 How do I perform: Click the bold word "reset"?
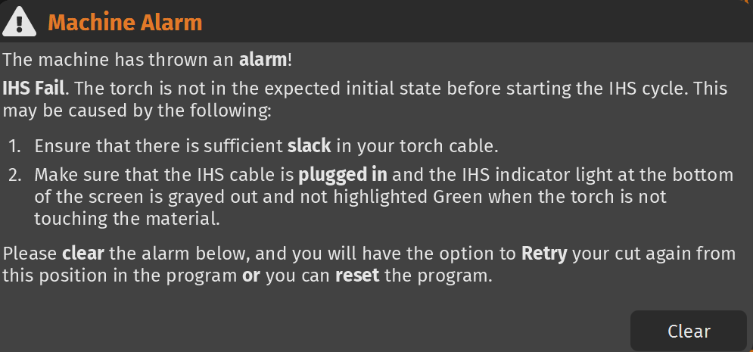[x=357, y=275]
